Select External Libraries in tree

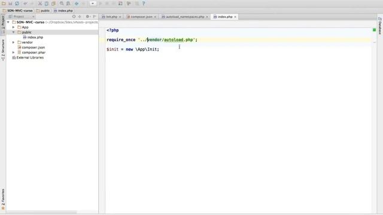click(28, 57)
